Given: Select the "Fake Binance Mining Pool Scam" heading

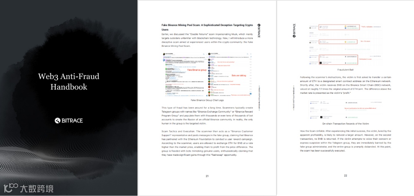Looking at the screenshot, I should (207, 28).
